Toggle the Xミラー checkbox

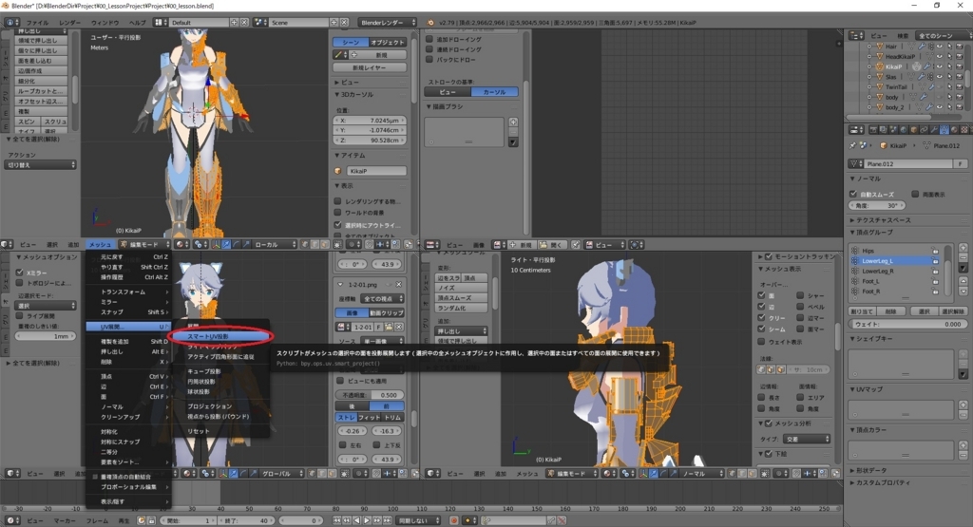point(20,273)
